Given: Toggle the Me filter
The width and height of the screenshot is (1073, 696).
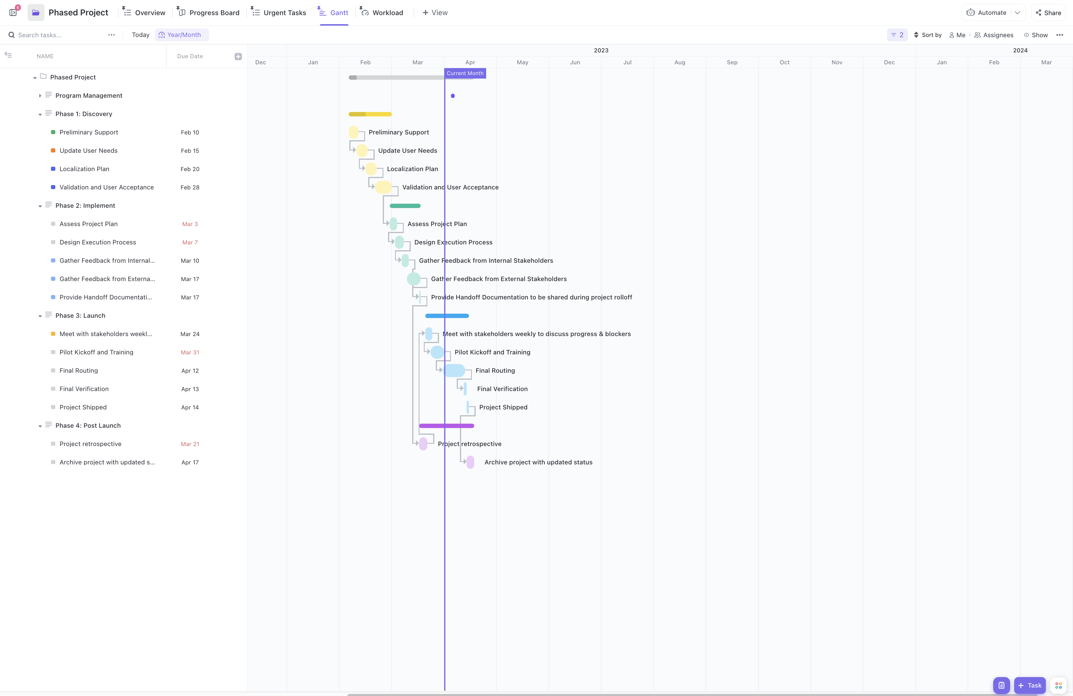Looking at the screenshot, I should (x=957, y=35).
